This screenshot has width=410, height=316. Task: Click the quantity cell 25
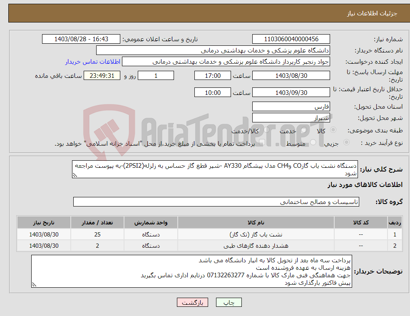tap(97, 234)
